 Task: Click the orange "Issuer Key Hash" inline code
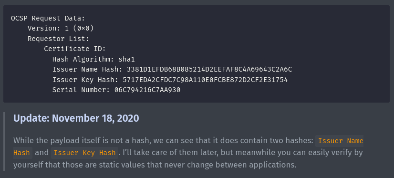pyautogui.click(x=85, y=153)
